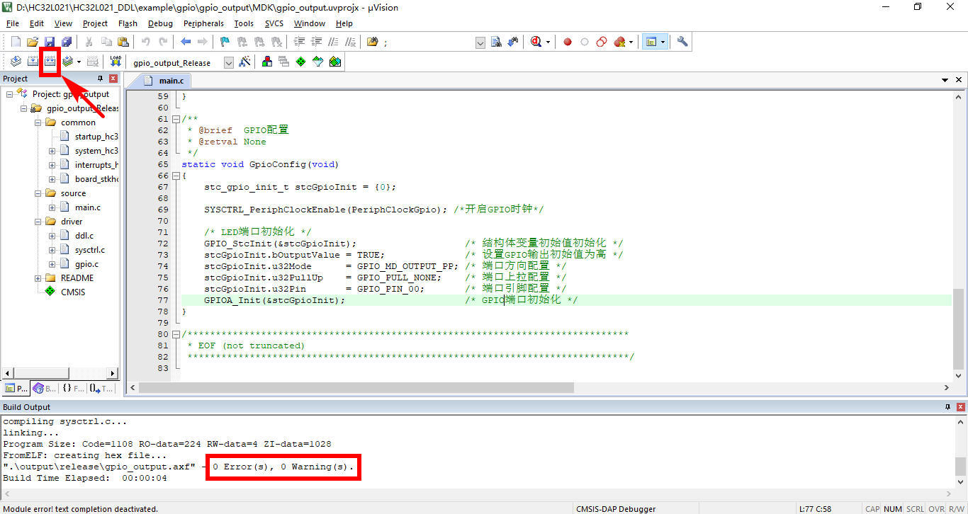Translate the current file icon

point(16,62)
